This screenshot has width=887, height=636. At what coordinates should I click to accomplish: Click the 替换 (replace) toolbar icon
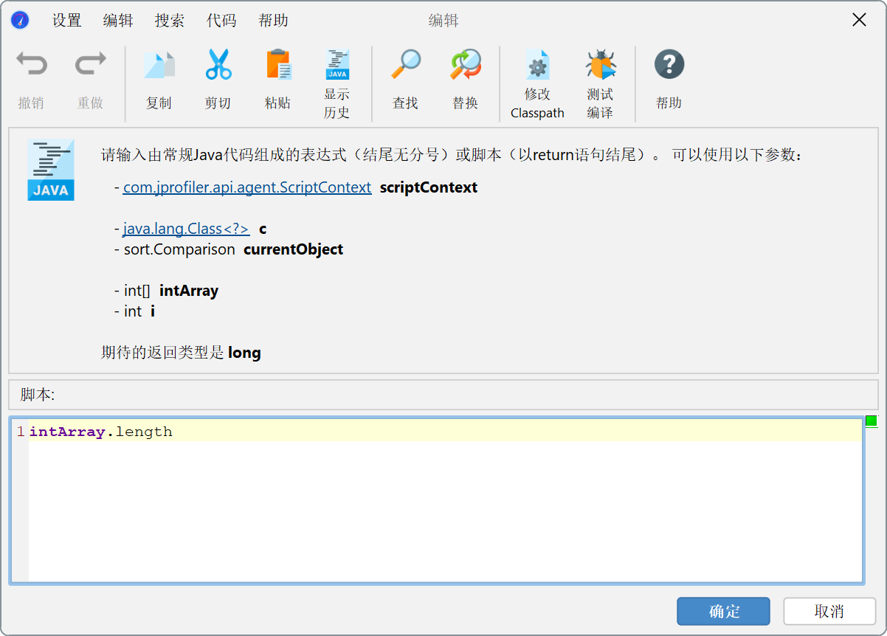coord(465,65)
